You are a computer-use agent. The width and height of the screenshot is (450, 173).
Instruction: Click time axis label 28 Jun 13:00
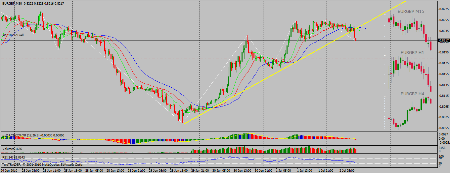[x=115, y=170]
